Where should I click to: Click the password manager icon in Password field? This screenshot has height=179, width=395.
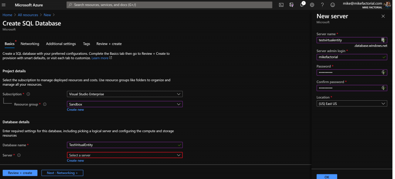click(x=383, y=73)
